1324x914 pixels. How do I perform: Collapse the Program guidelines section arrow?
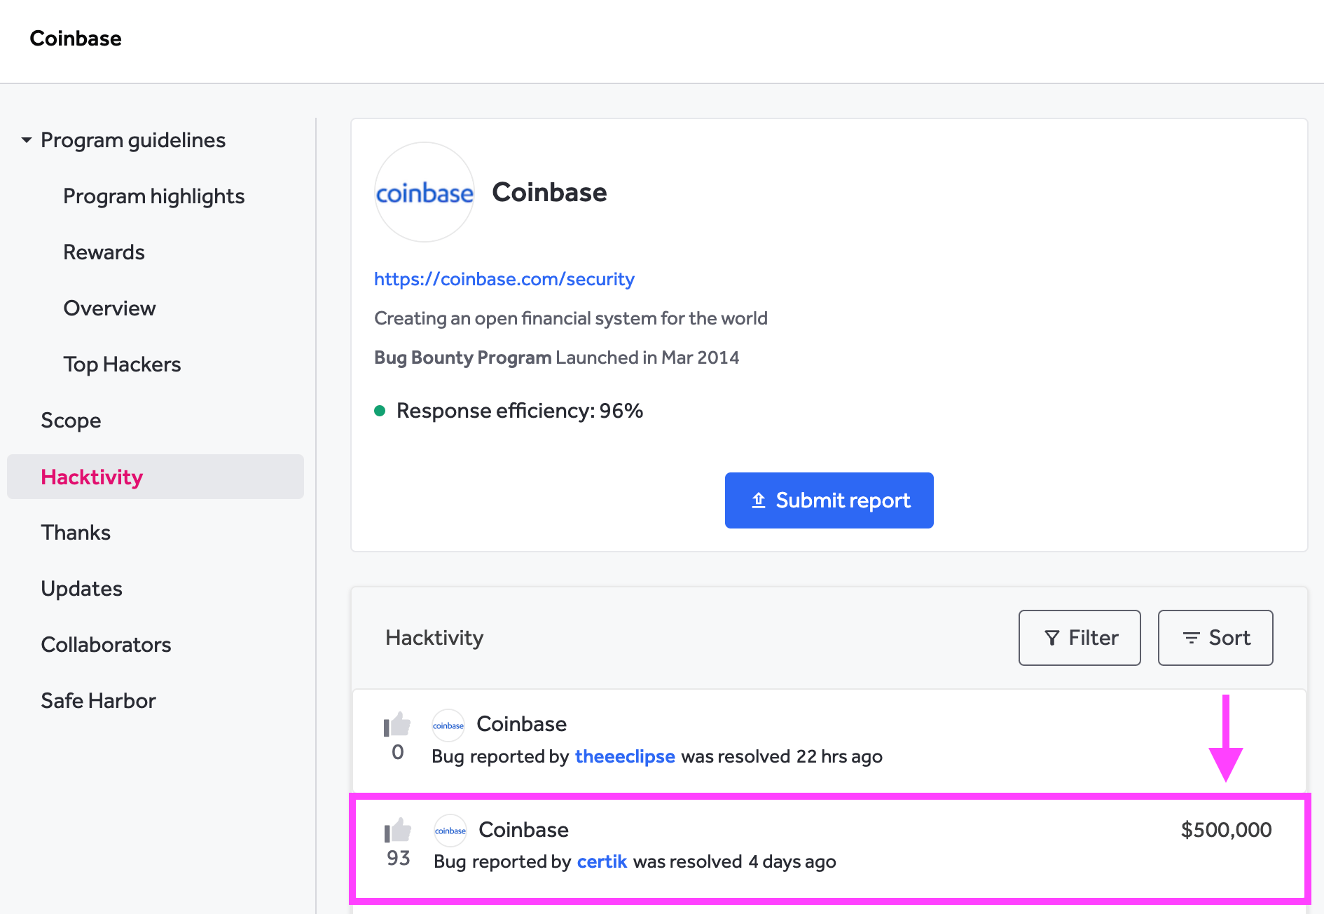[x=27, y=140]
